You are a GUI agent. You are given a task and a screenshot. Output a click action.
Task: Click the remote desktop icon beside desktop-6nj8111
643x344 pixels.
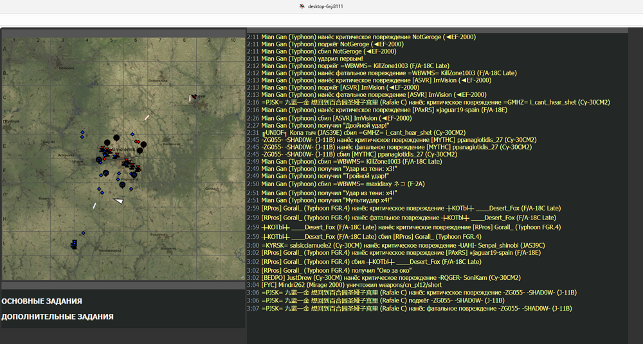tap(302, 6)
